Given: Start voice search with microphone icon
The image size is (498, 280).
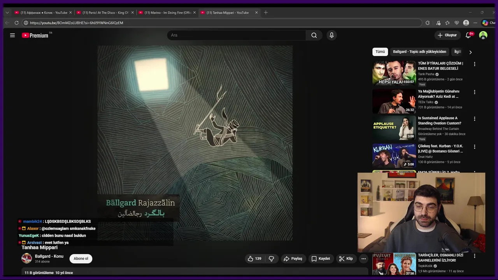Looking at the screenshot, I should click(331, 35).
